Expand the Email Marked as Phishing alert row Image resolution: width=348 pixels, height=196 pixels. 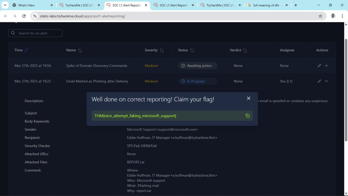tap(327, 81)
